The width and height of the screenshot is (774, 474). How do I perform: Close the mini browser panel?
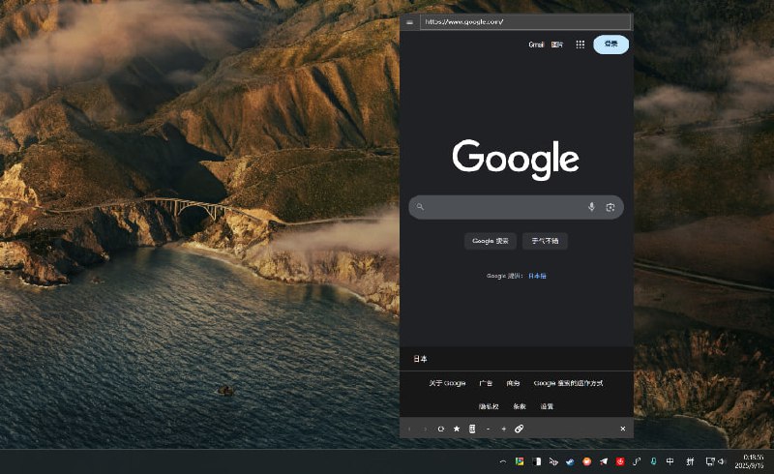[x=622, y=429]
